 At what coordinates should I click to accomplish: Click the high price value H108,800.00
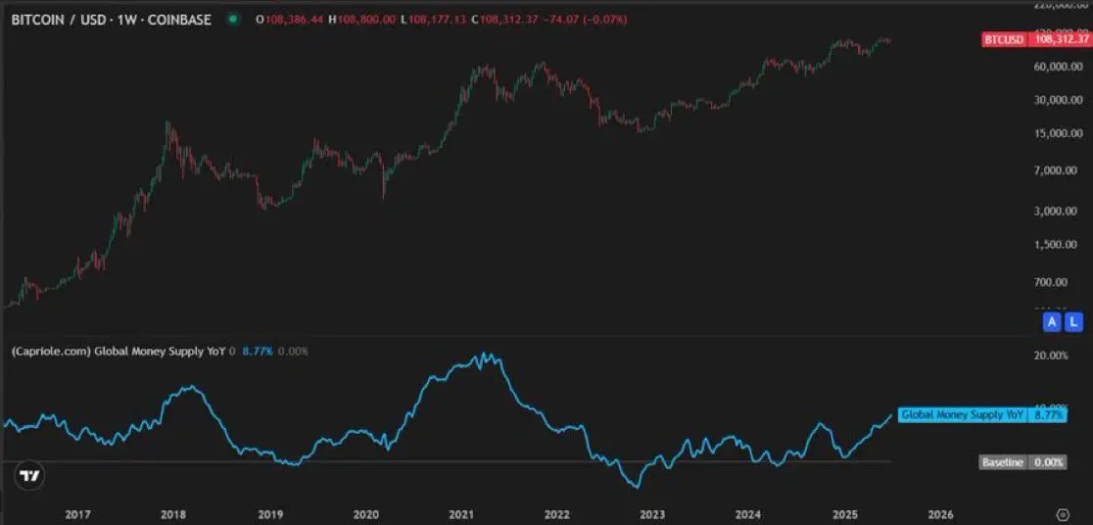coord(362,20)
